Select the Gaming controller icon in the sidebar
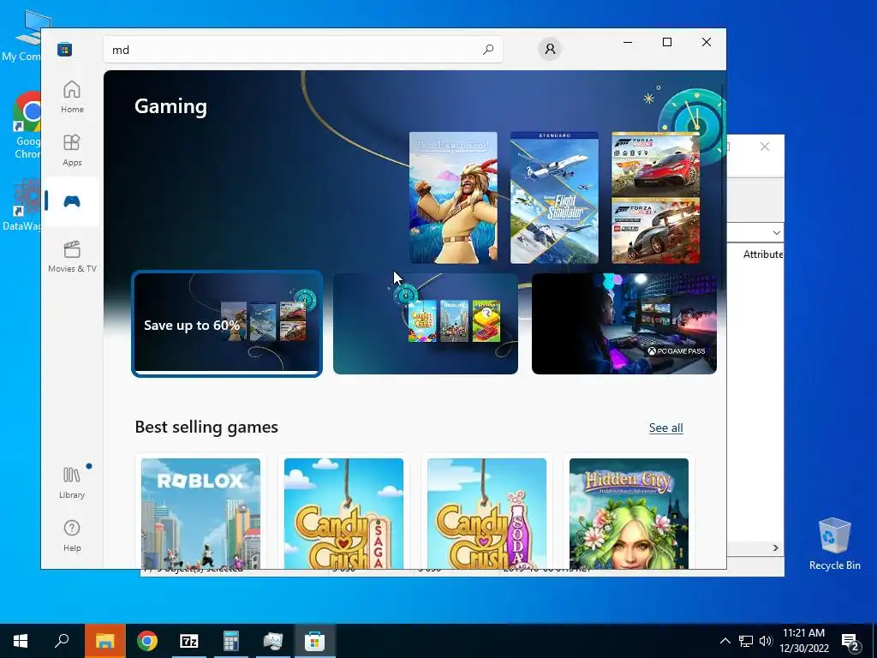The height and width of the screenshot is (658, 877). [x=72, y=201]
